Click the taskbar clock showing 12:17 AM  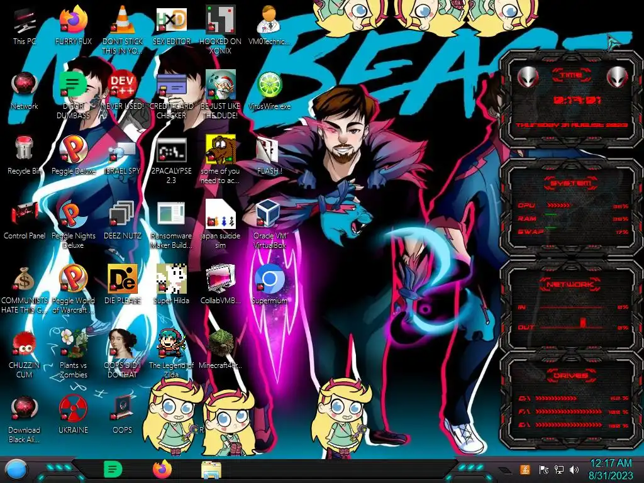click(611, 469)
